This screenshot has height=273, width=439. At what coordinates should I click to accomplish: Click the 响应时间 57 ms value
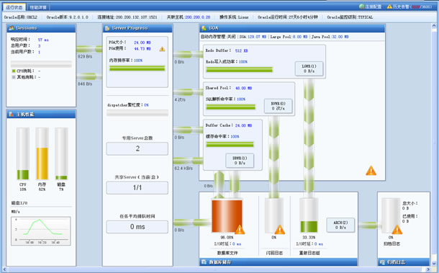pos(43,40)
